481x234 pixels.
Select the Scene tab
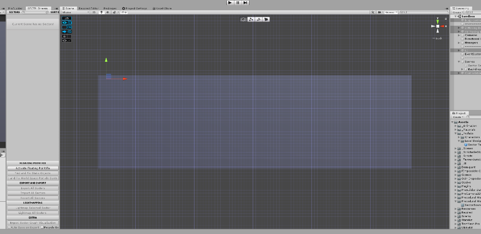point(69,8)
